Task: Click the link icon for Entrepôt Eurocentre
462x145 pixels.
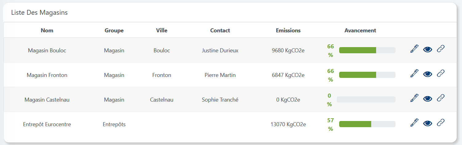Action: (x=441, y=123)
